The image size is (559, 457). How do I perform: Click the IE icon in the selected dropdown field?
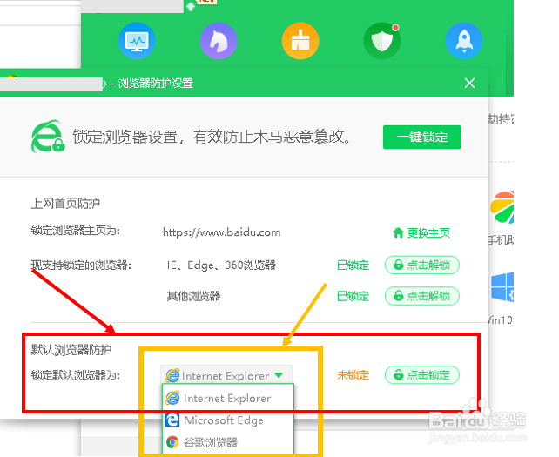[x=172, y=375]
